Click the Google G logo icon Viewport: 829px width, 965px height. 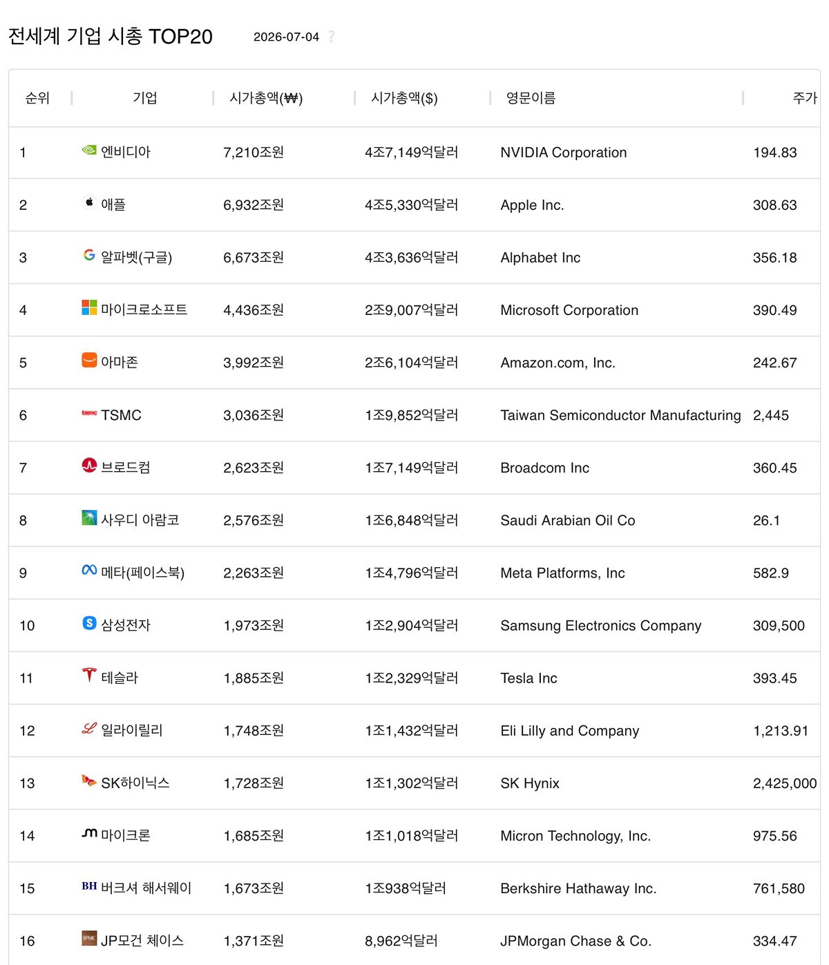coord(89,255)
